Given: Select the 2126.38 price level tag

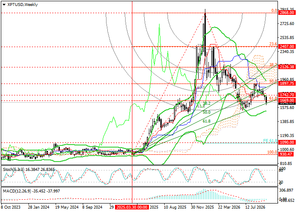Looking at the screenshot, I should pyautogui.click(x=286, y=67).
